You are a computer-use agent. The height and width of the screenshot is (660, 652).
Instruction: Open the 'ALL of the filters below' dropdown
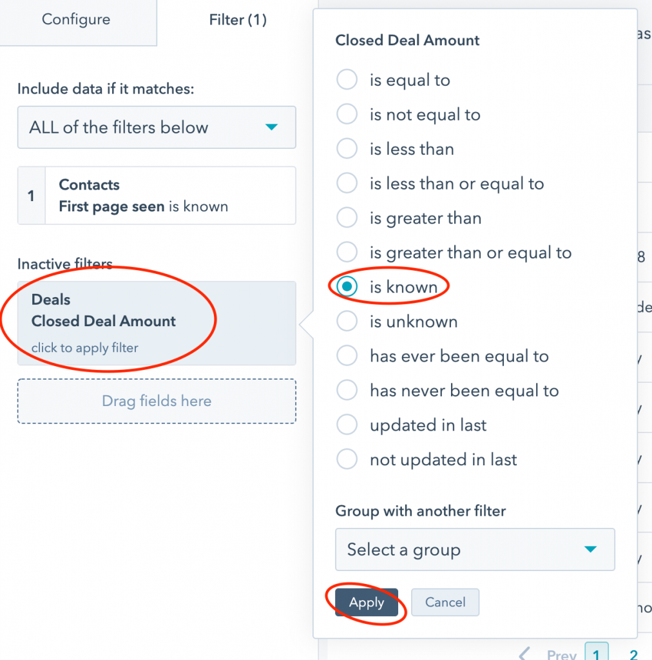pyautogui.click(x=157, y=127)
